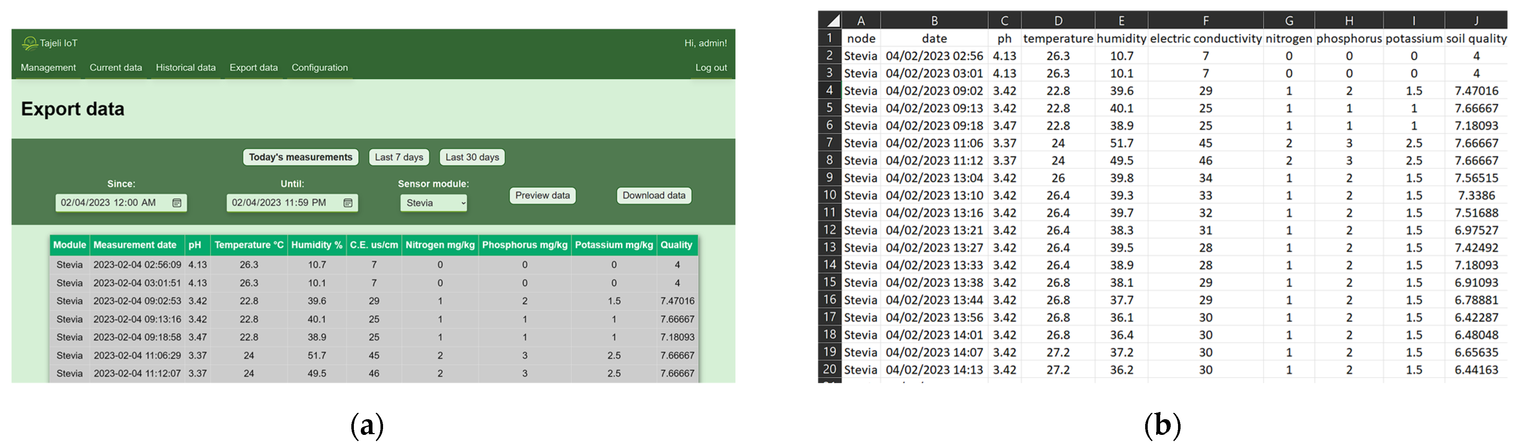Open the Management menu item

click(x=48, y=67)
